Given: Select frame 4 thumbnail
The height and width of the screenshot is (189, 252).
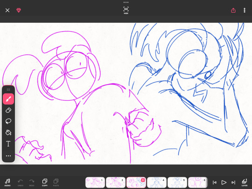Looking at the screenshot, I should click(x=157, y=182).
